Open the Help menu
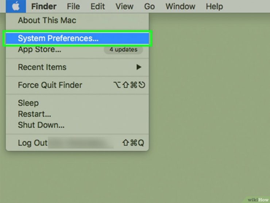 (x=215, y=6)
